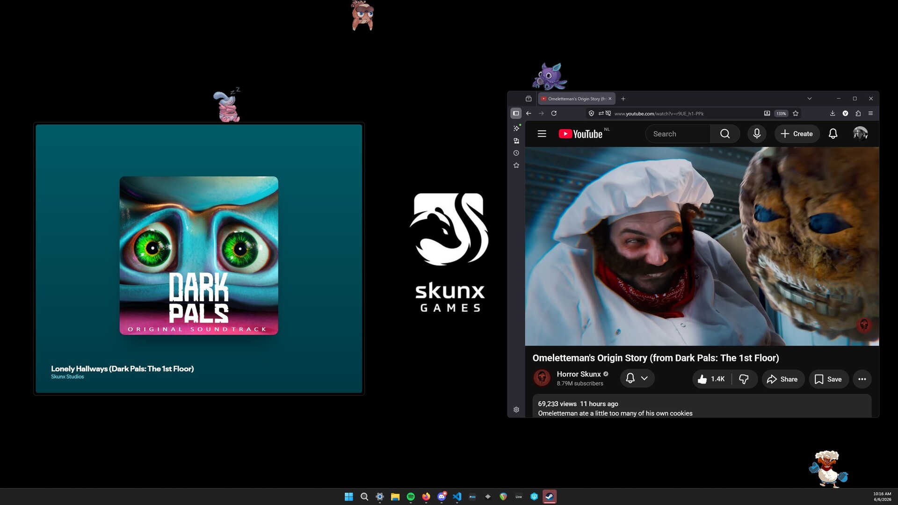Viewport: 898px width, 505px height.
Task: Click the YouTube search field
Action: click(x=678, y=134)
